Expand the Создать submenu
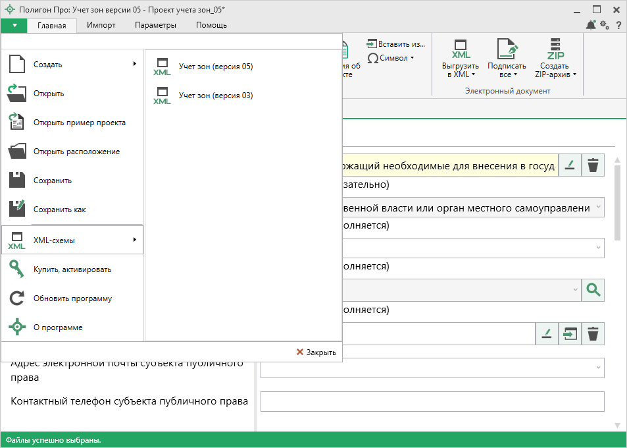Screen dimensions: 627x448 coord(72,65)
